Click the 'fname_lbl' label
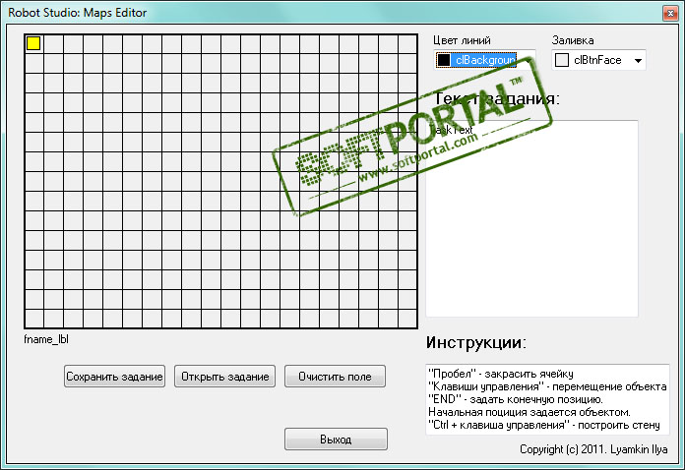Viewport: 685px width, 470px height. coord(46,339)
